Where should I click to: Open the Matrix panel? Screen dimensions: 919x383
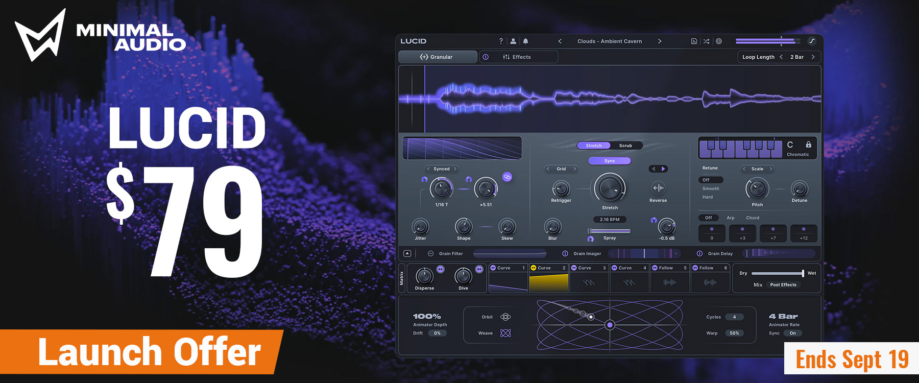click(402, 278)
